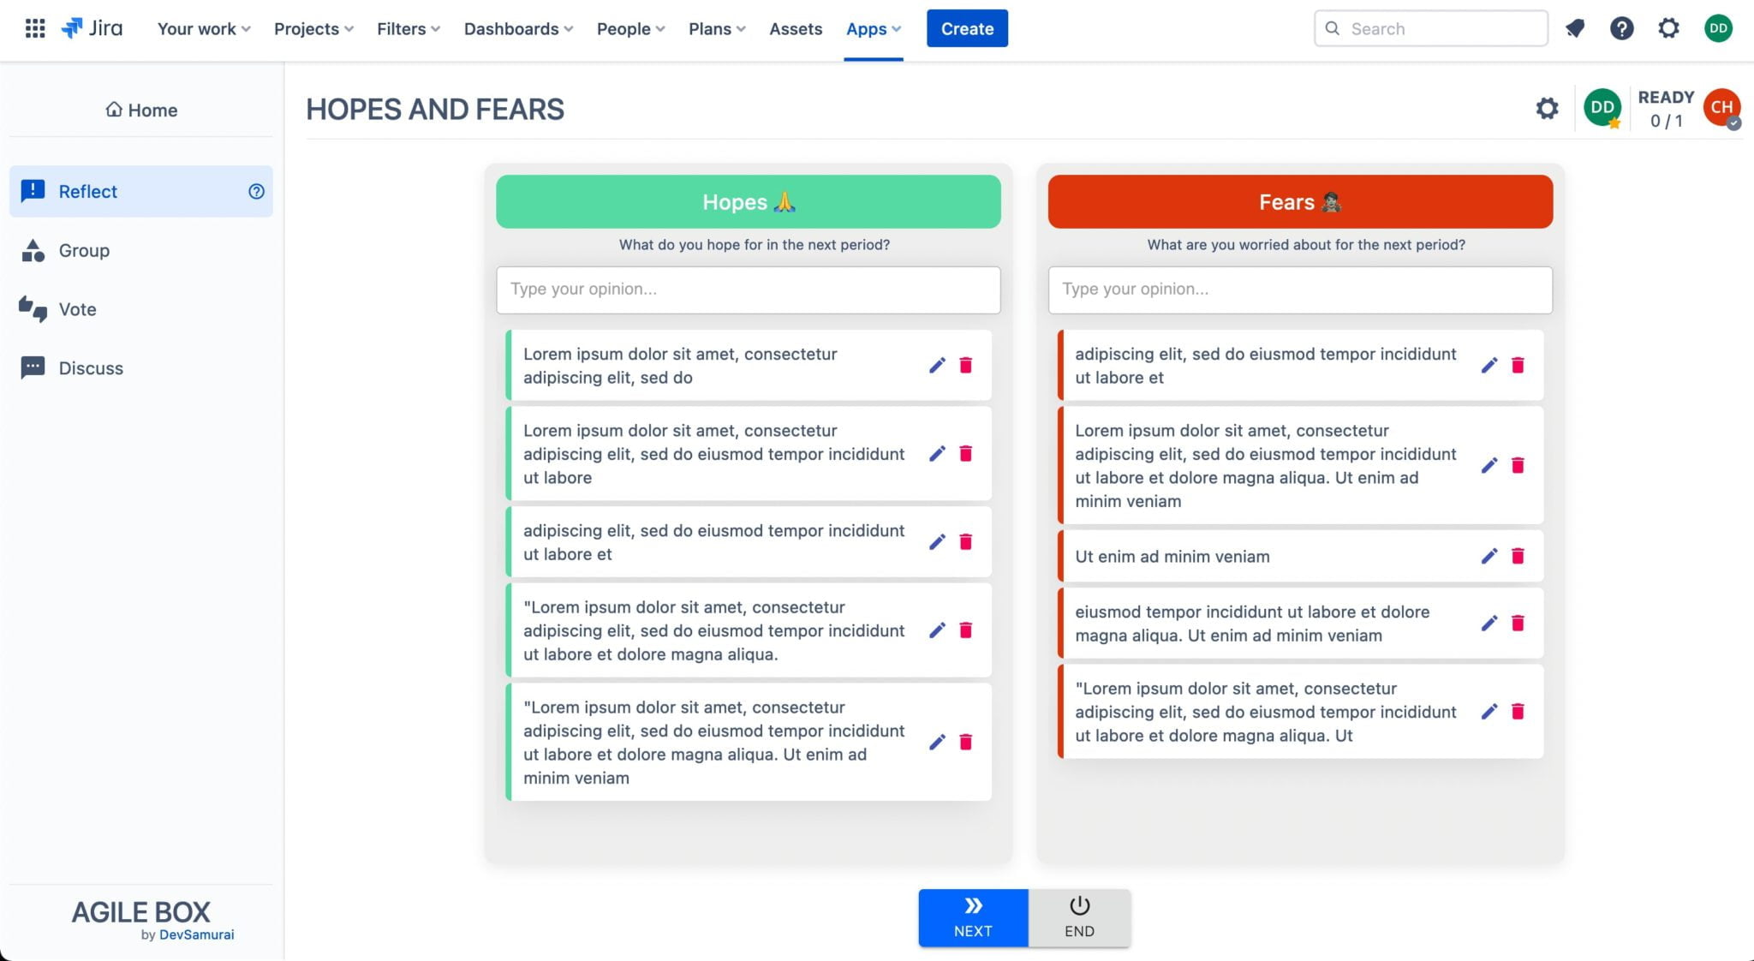Open the Jira app switcher grid

click(35, 28)
